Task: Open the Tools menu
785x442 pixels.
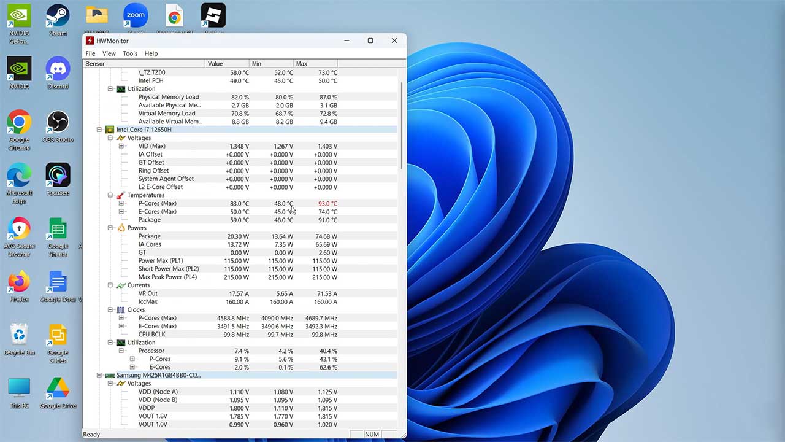Action: click(129, 53)
